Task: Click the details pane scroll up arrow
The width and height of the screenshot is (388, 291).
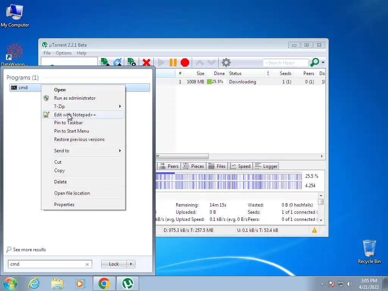Action: pyautogui.click(x=321, y=196)
